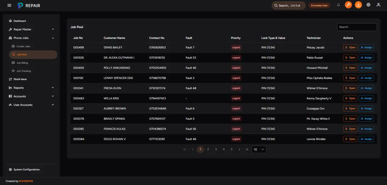Click the orange download icon button
This screenshot has width=387, height=185.
point(358,5)
